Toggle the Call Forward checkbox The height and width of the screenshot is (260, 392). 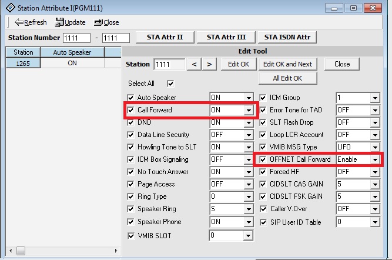tap(131, 110)
